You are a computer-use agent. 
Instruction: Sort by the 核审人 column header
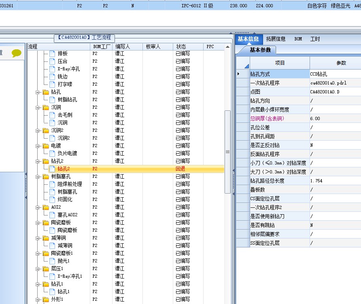pyautogui.click(x=158, y=46)
